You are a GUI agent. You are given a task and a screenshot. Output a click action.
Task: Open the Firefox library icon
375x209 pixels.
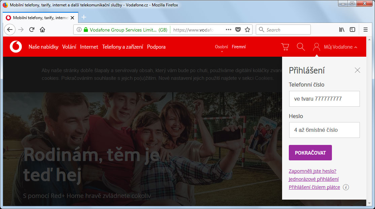click(342, 30)
